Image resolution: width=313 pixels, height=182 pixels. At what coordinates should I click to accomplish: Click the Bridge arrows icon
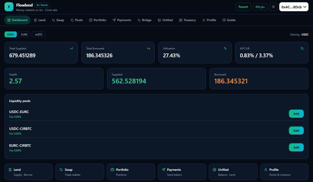[x=139, y=20]
